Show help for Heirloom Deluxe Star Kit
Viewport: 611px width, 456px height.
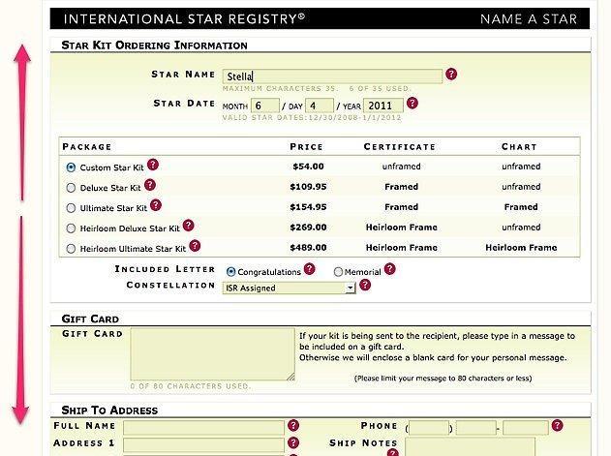click(188, 226)
